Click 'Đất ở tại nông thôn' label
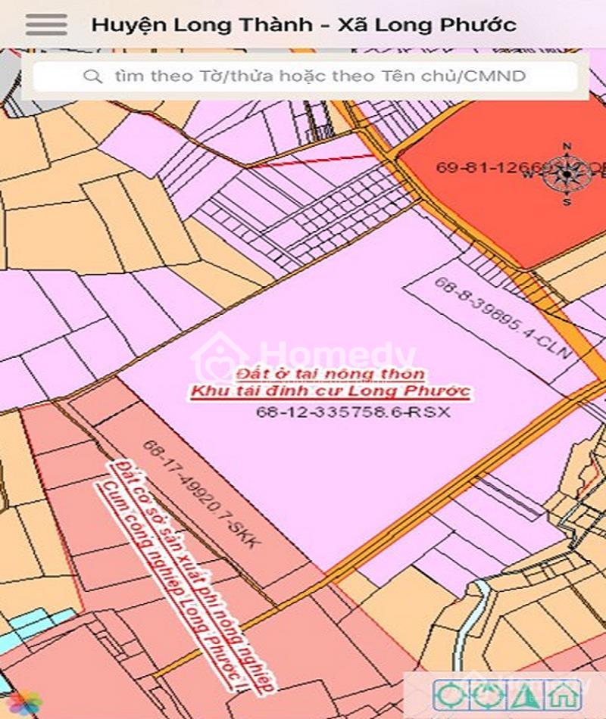 (330, 374)
